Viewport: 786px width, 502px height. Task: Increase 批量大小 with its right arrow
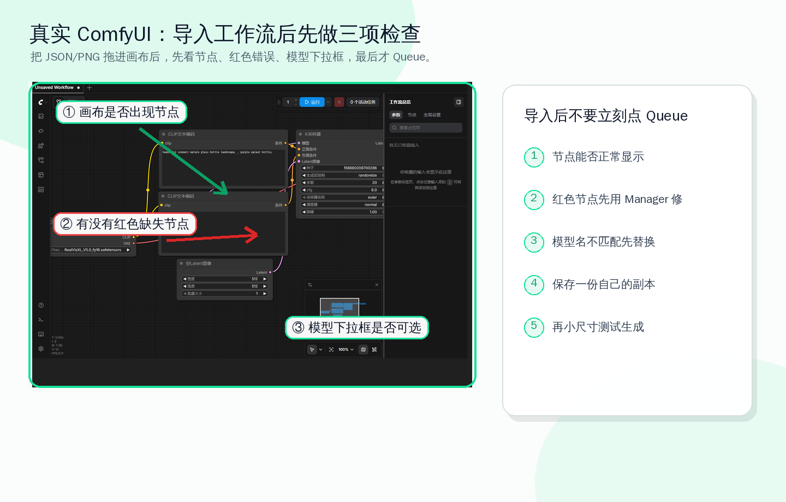coord(265,294)
